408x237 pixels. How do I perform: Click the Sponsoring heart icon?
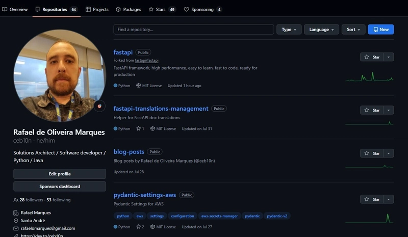[186, 9]
